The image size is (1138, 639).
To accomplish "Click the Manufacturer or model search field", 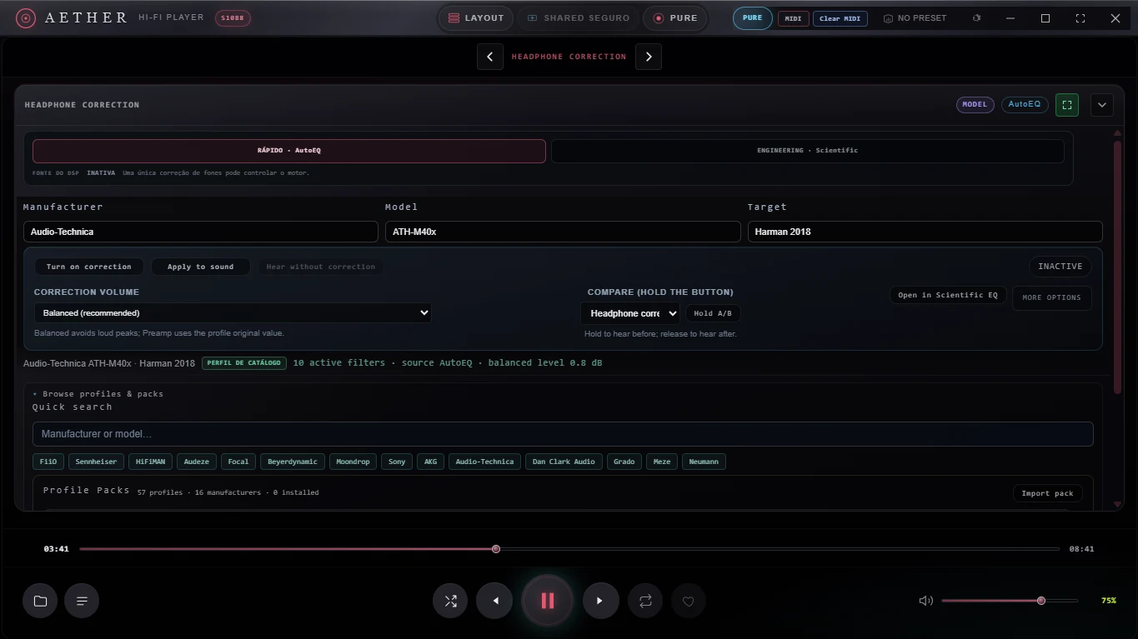I will 563,434.
